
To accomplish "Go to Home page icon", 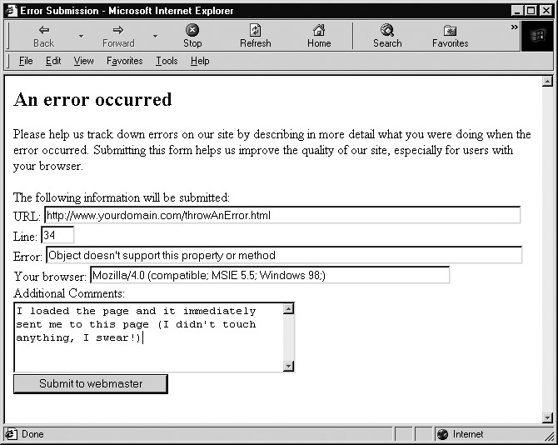I will 318,30.
